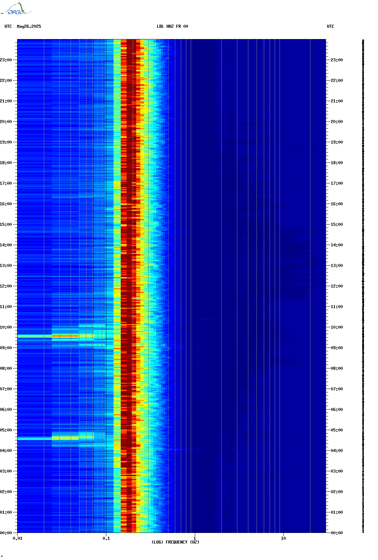Screen dimensions: 378x560
Task: Click the station label LBL HHZ FR 00
Action: coord(173,26)
